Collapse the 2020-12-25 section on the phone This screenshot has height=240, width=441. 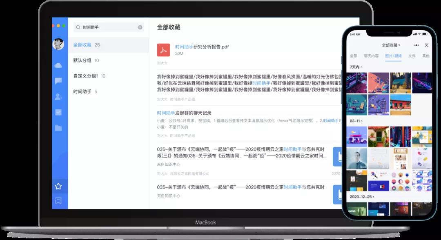click(362, 197)
